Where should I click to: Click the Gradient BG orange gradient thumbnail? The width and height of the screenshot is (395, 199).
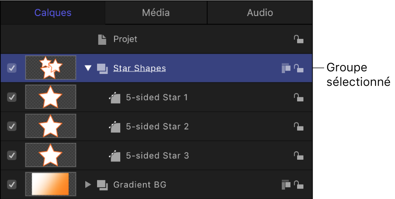pos(51,184)
